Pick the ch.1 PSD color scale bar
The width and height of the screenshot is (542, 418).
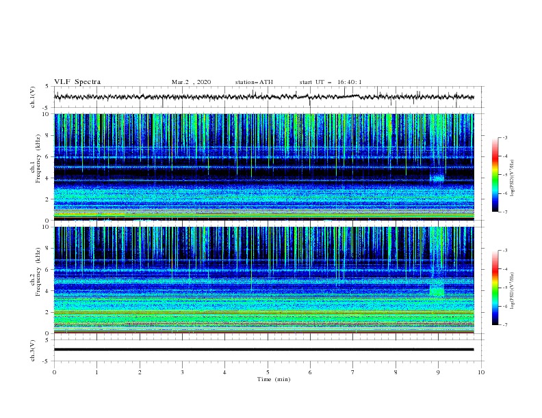click(495, 175)
